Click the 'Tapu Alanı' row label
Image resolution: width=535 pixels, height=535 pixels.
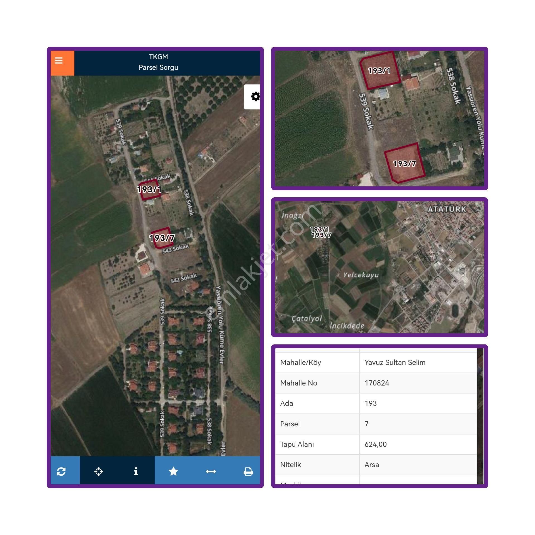tap(297, 444)
